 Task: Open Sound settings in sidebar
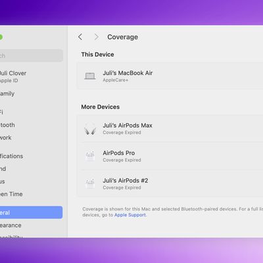click(3, 169)
